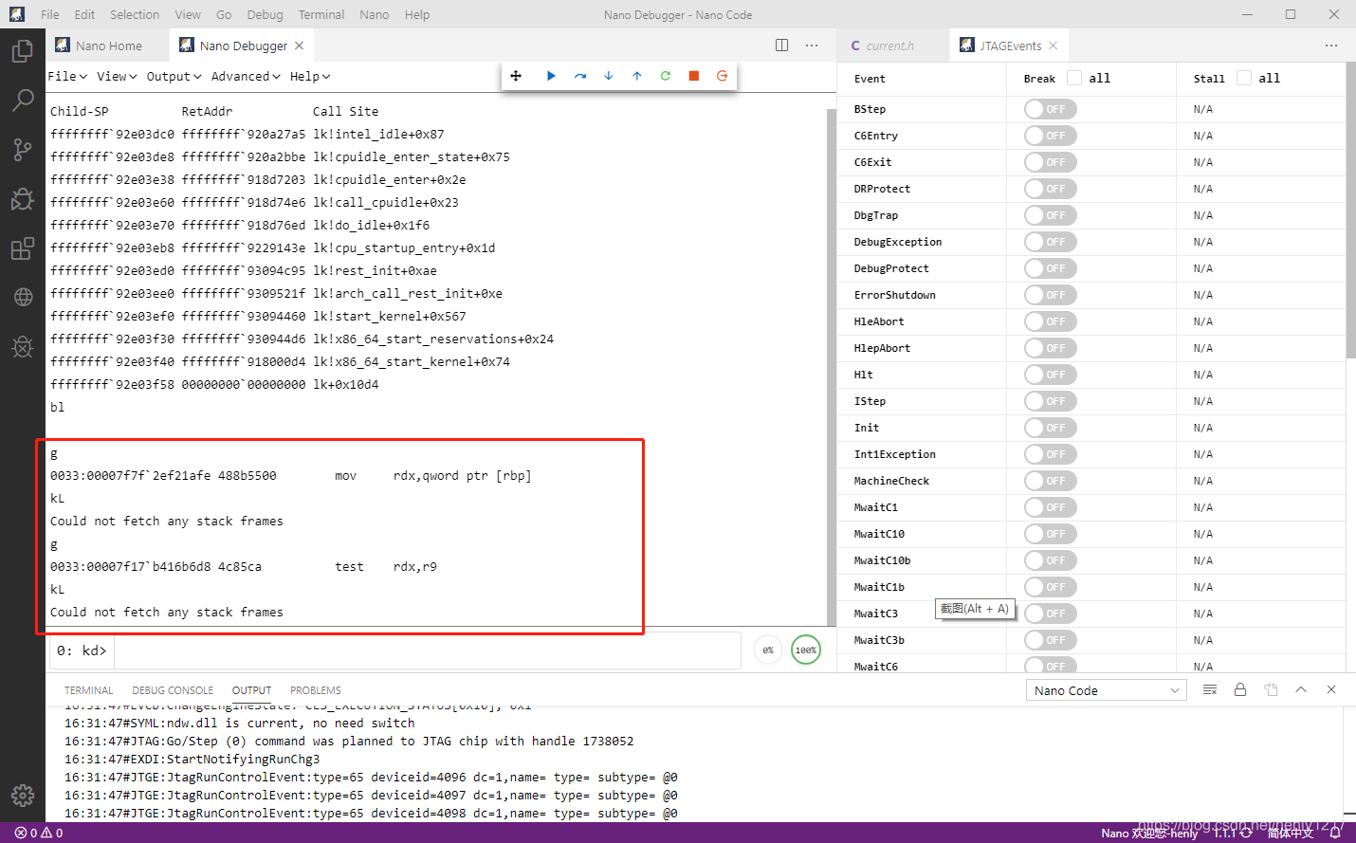Close the Nano Debugger tab
The width and height of the screenshot is (1356, 843).
click(x=300, y=46)
